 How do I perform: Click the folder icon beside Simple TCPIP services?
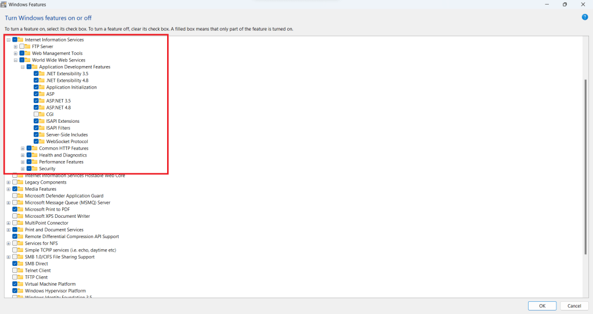21,250
